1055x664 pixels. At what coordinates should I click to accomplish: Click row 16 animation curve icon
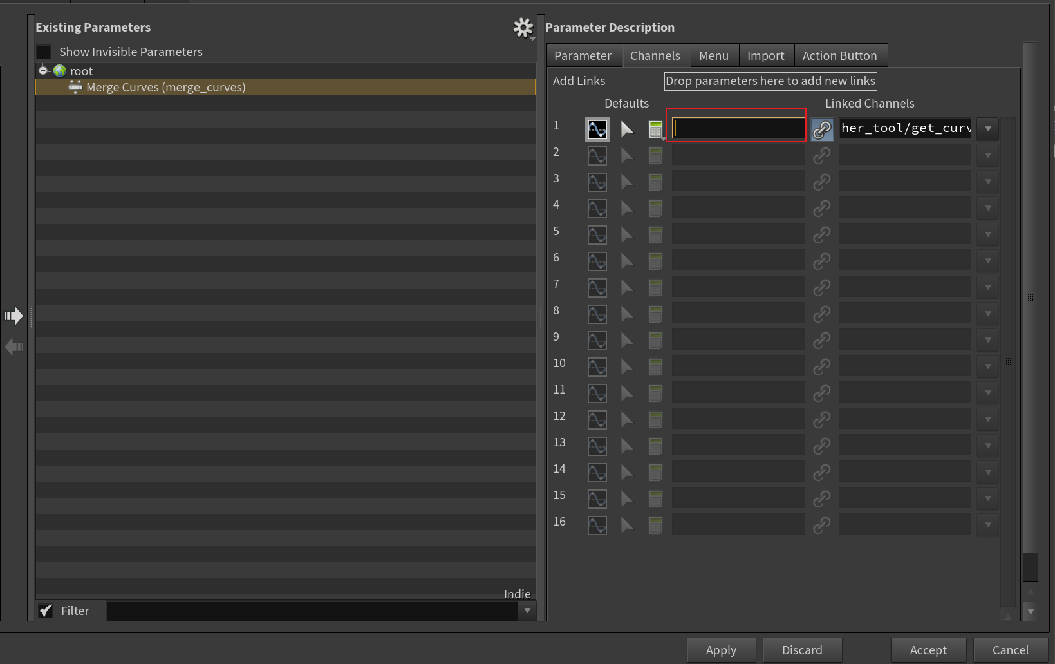click(597, 526)
